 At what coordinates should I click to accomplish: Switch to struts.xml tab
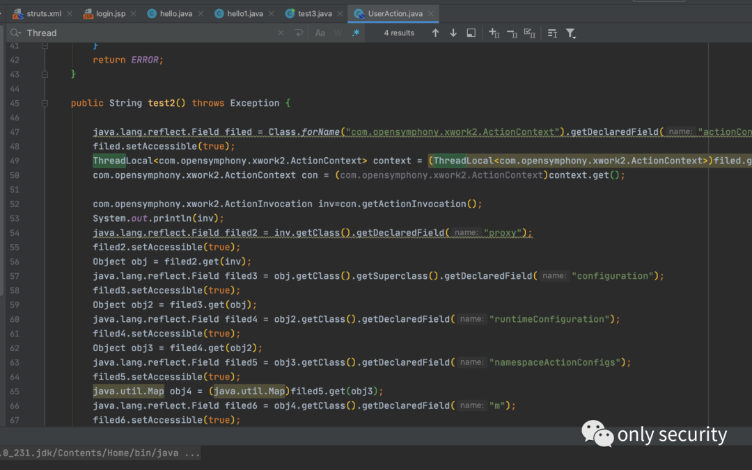coord(44,13)
